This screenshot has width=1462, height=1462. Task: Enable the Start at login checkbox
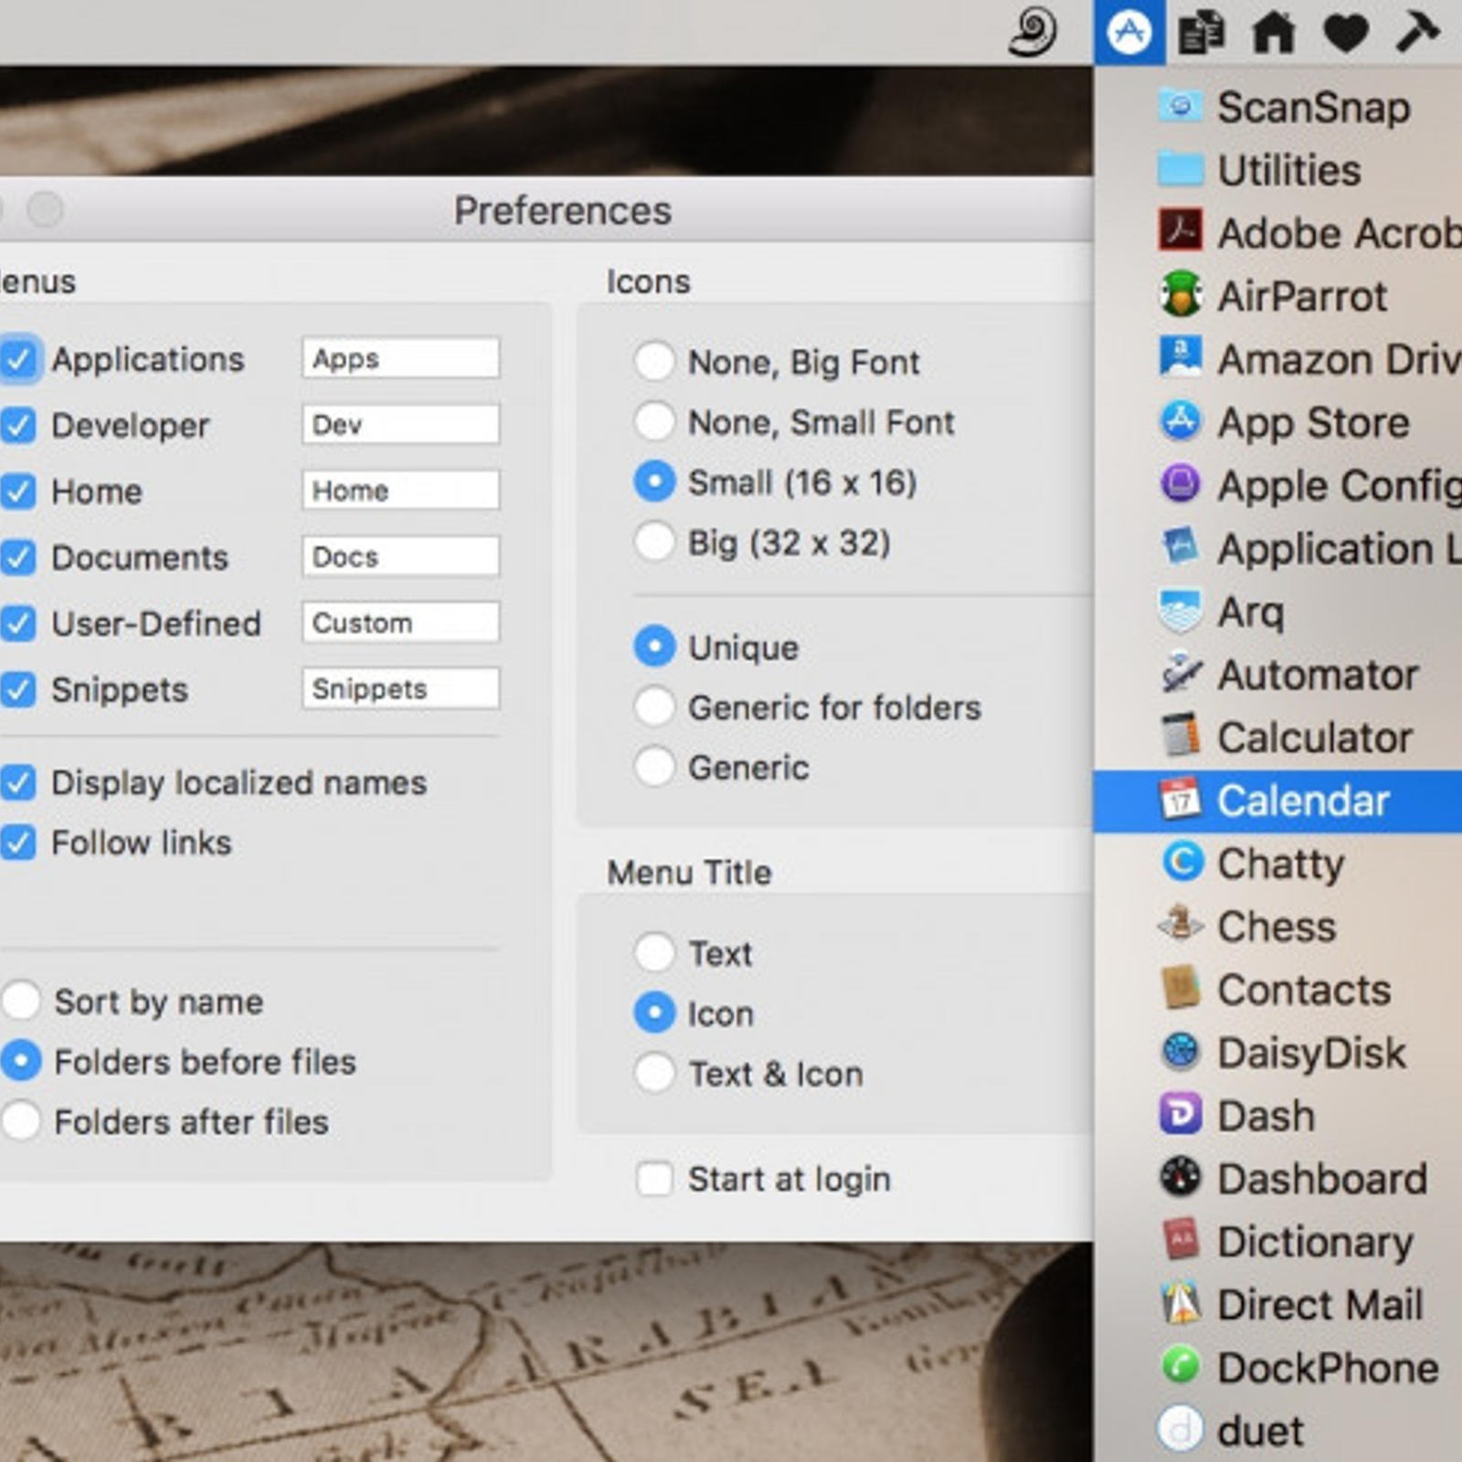655,1179
